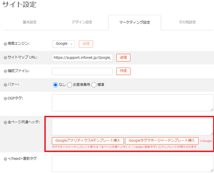Select the なし banner radio button

(x=55, y=85)
